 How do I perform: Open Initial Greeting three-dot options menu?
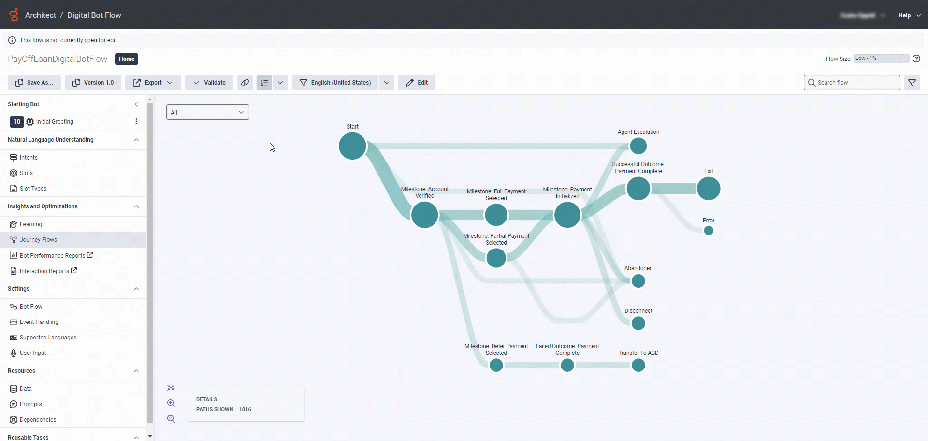(x=136, y=122)
